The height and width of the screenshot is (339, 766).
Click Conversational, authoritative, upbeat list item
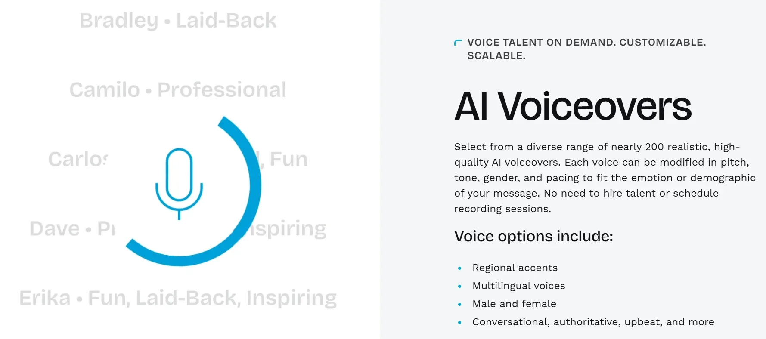pos(593,322)
